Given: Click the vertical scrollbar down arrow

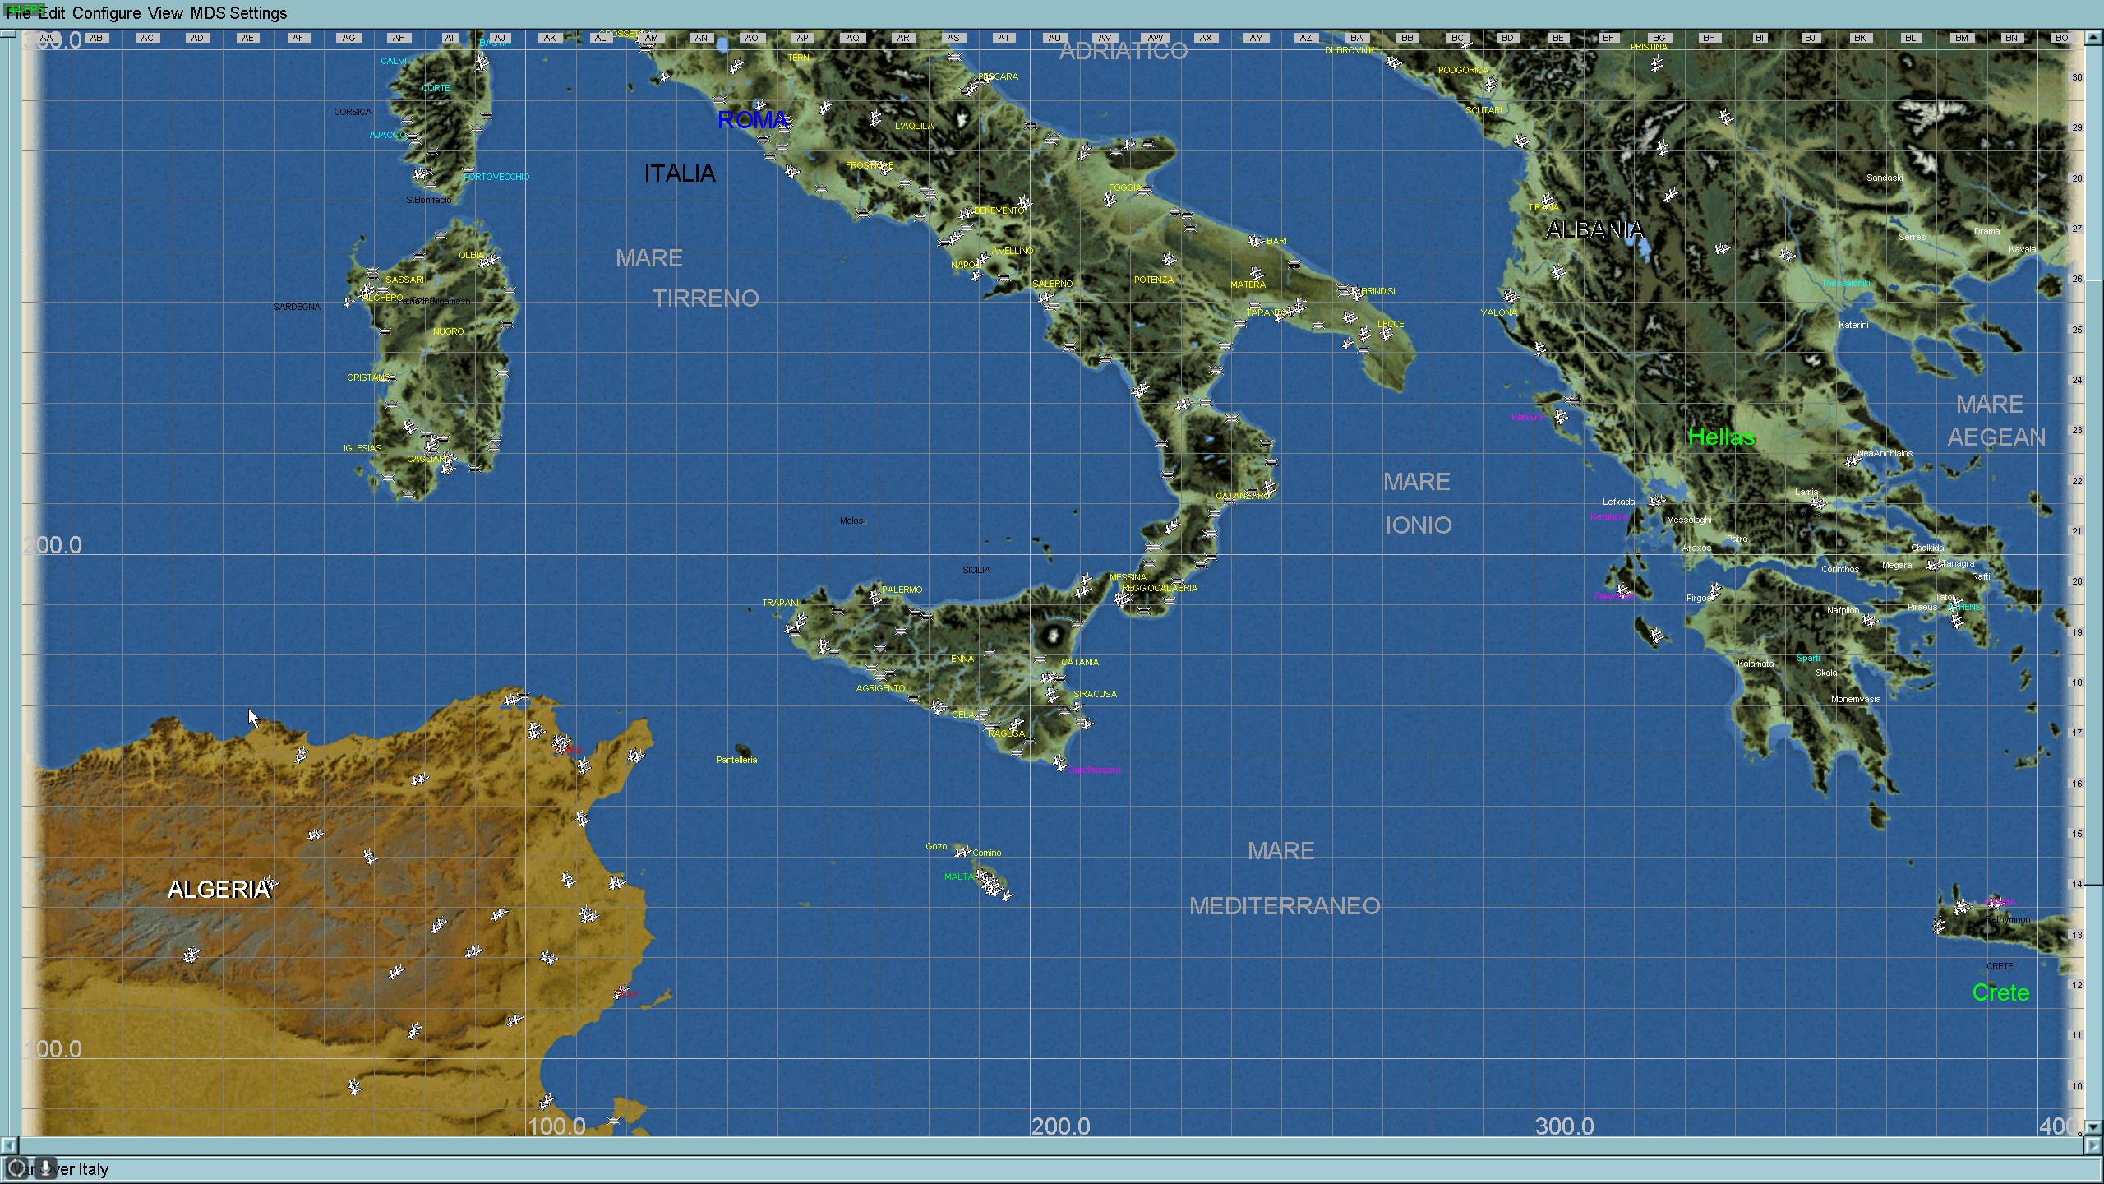Looking at the screenshot, I should 2094,1126.
